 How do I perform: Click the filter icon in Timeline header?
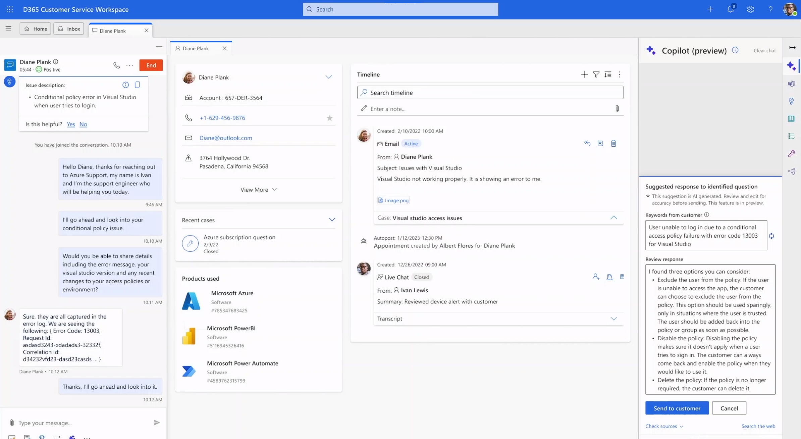click(596, 74)
